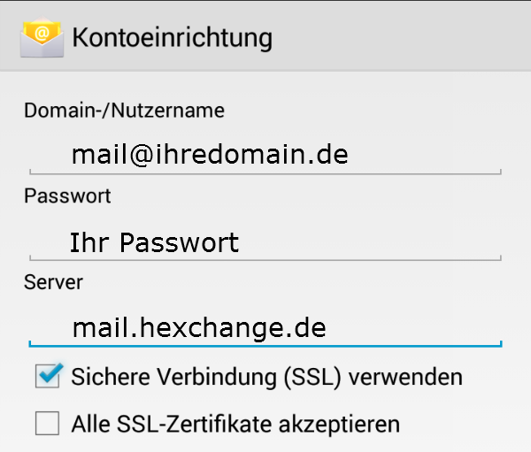Focus the Ihr Passwort input field

[x=265, y=242]
